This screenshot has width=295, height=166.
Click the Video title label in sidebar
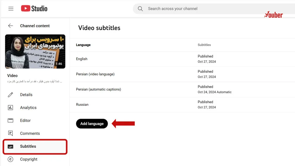[12, 76]
